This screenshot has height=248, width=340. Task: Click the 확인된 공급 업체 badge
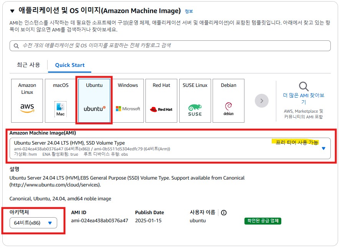tap(263, 221)
